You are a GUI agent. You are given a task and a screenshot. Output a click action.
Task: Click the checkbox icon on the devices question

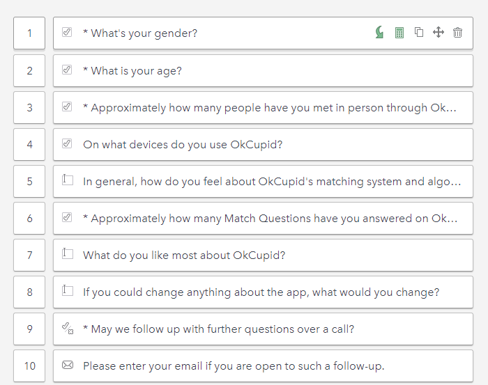pyautogui.click(x=67, y=143)
